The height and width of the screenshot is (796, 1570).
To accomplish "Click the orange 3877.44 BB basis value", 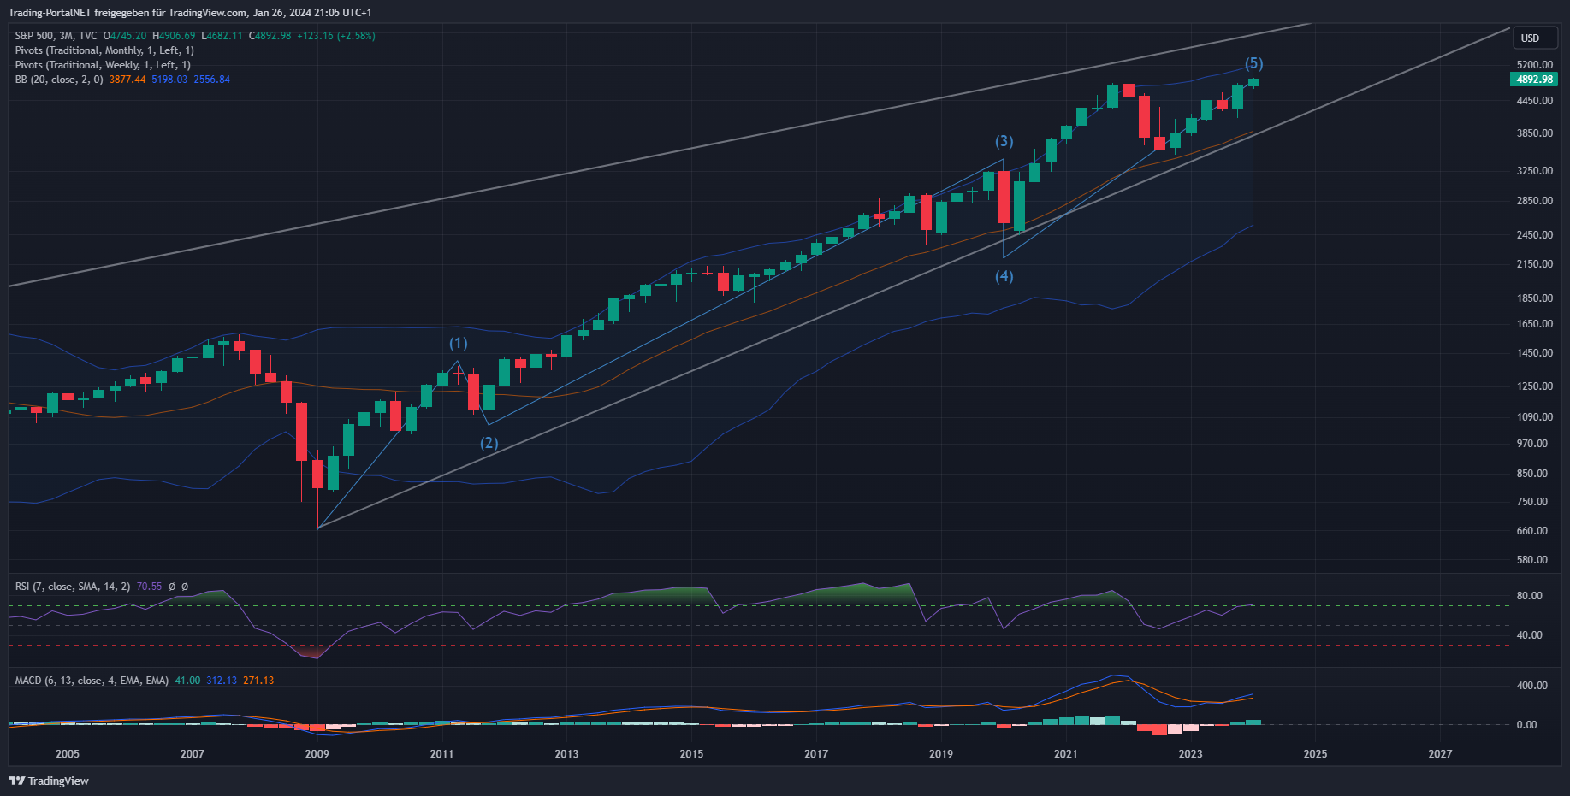I will (127, 80).
